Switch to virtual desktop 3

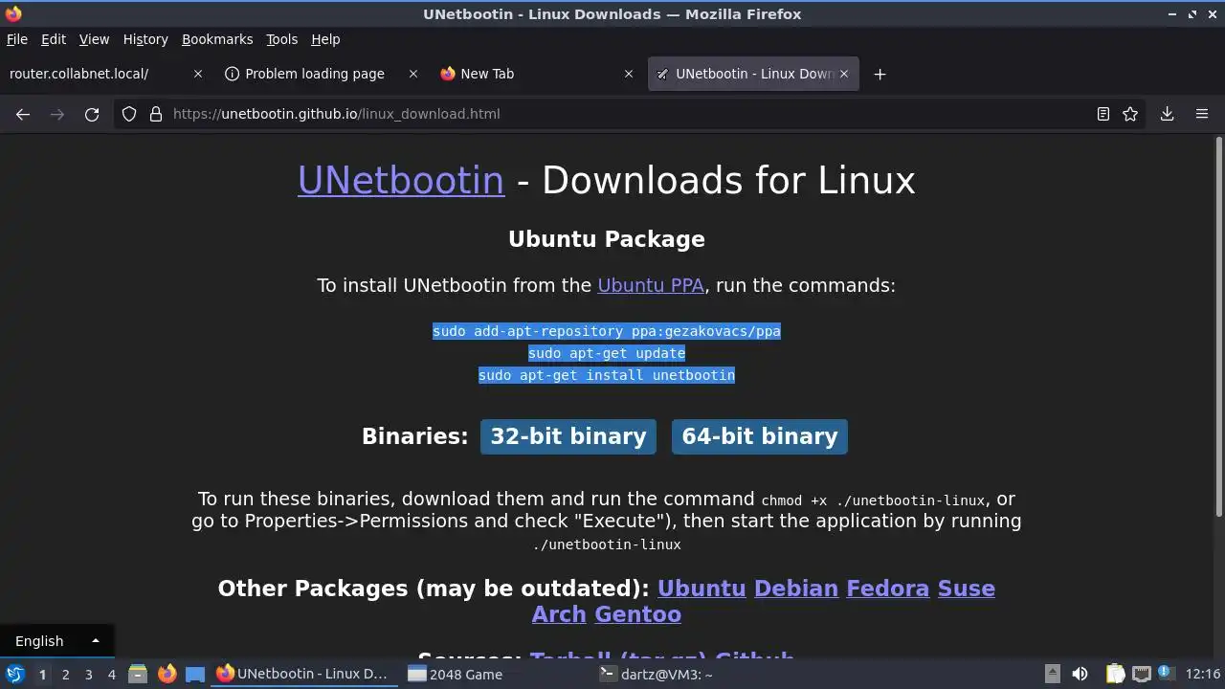coord(88,675)
